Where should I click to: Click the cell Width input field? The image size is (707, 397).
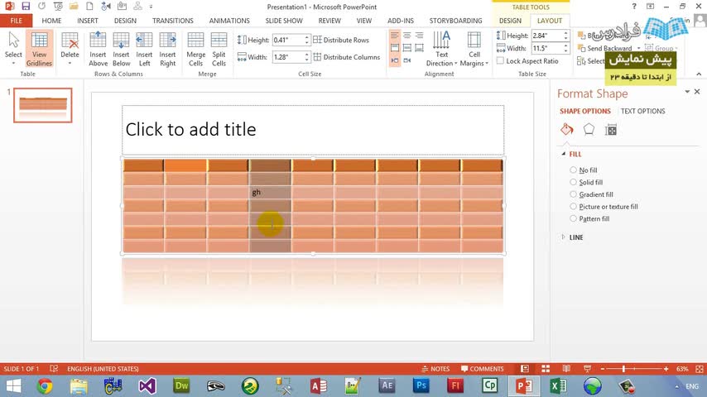point(287,57)
